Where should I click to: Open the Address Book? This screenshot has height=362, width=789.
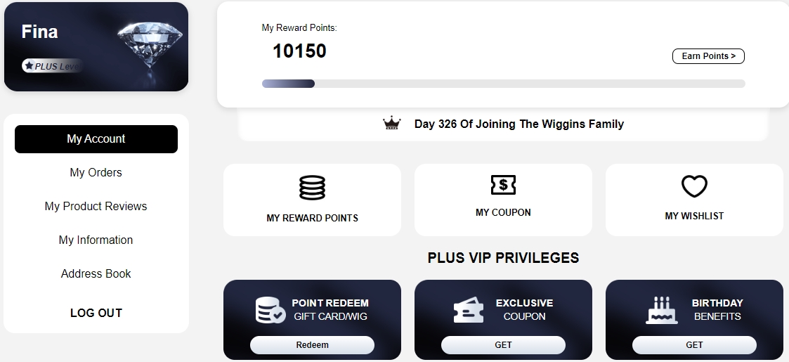(x=96, y=274)
